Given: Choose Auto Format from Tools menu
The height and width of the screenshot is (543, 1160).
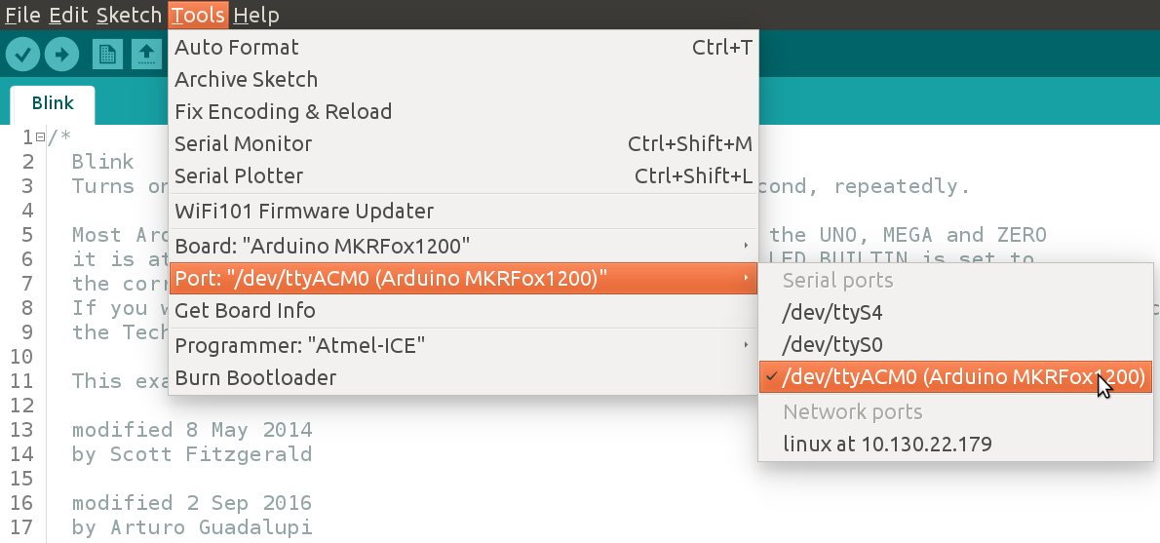Looking at the screenshot, I should click(x=463, y=48).
